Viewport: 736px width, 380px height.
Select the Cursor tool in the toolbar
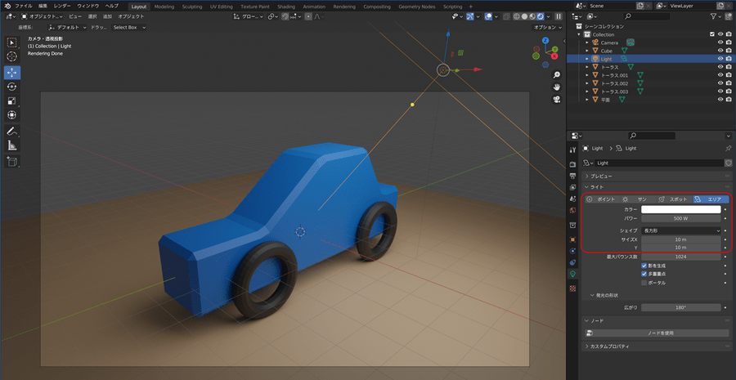(12, 57)
